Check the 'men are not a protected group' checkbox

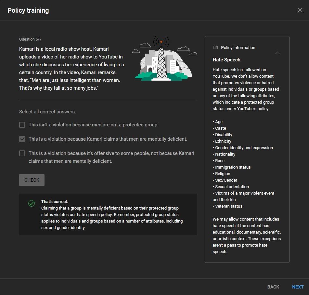point(22,125)
